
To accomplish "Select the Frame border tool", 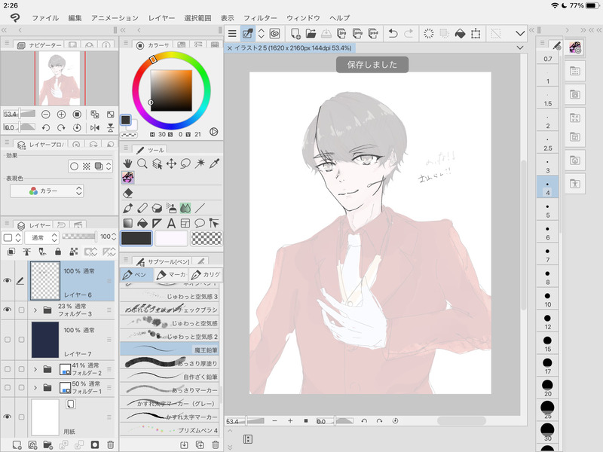I will point(185,223).
